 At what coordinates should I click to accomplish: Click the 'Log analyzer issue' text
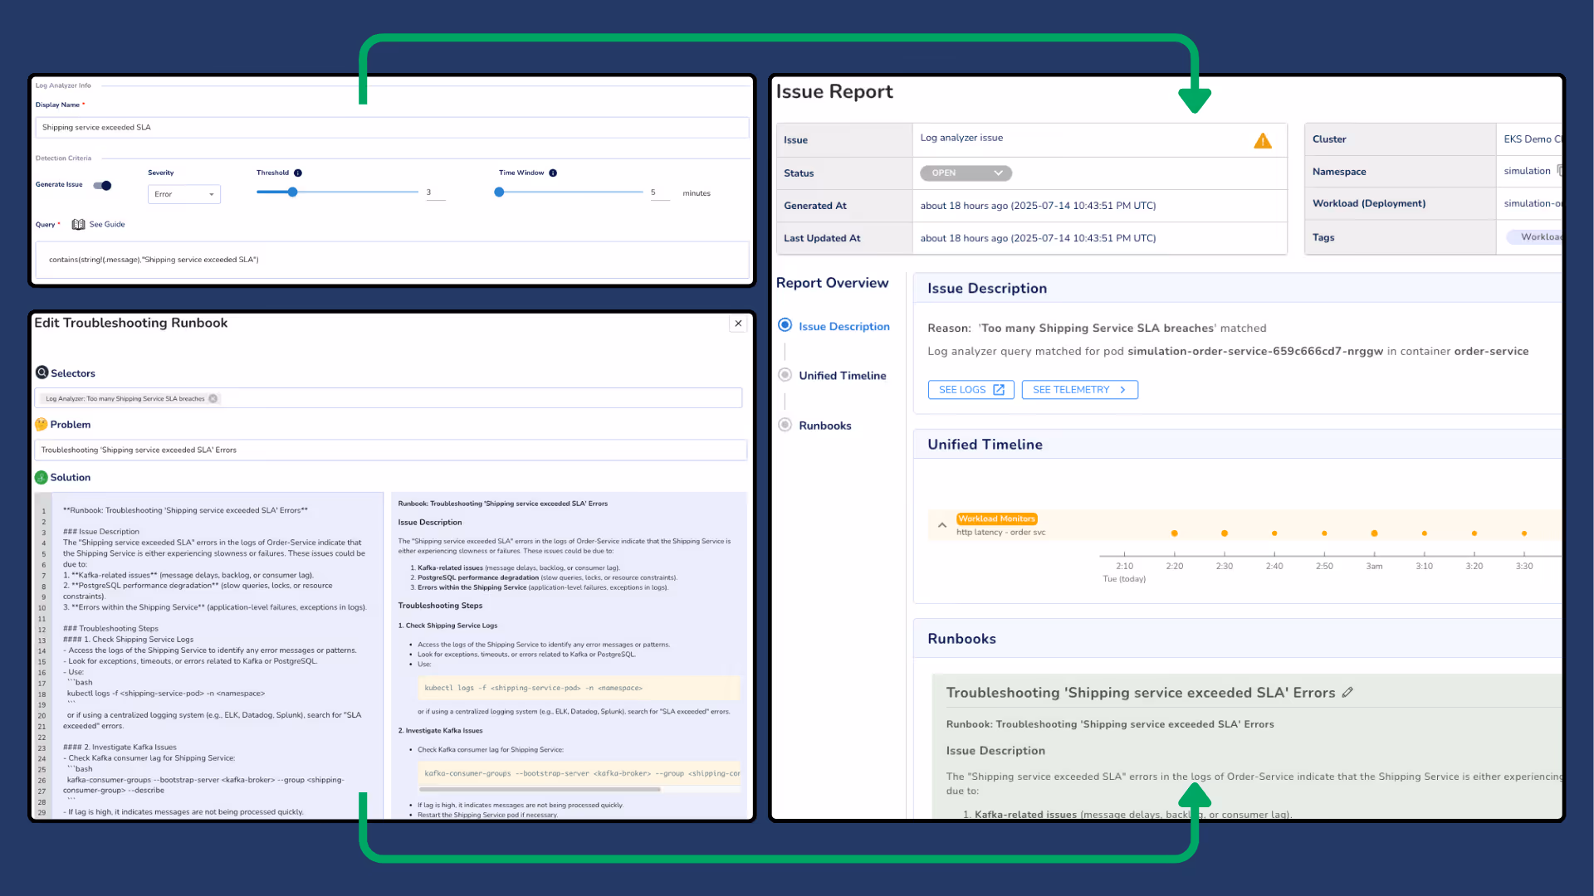pyautogui.click(x=961, y=138)
